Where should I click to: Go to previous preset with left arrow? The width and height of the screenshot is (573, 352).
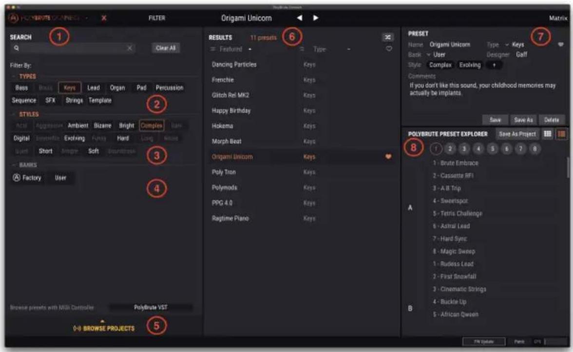click(299, 18)
